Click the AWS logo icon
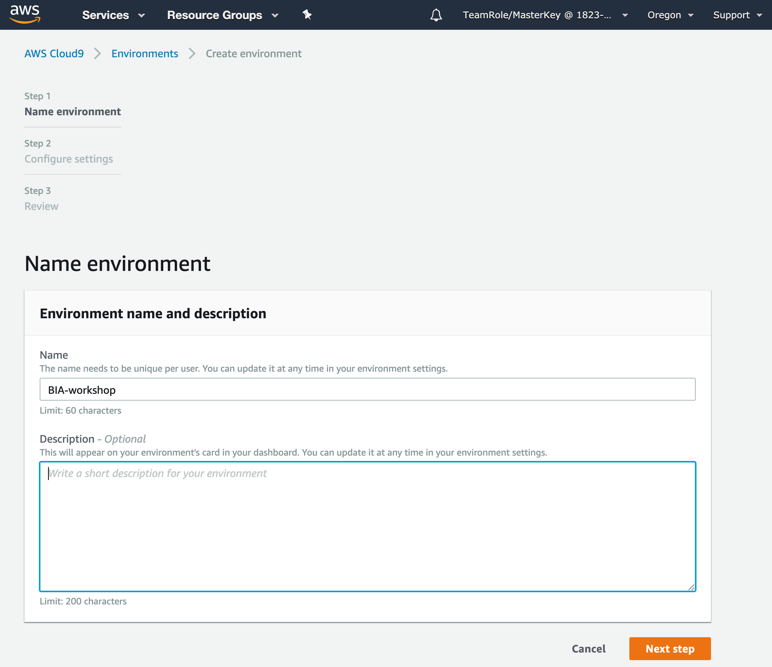772x667 pixels. pos(25,14)
